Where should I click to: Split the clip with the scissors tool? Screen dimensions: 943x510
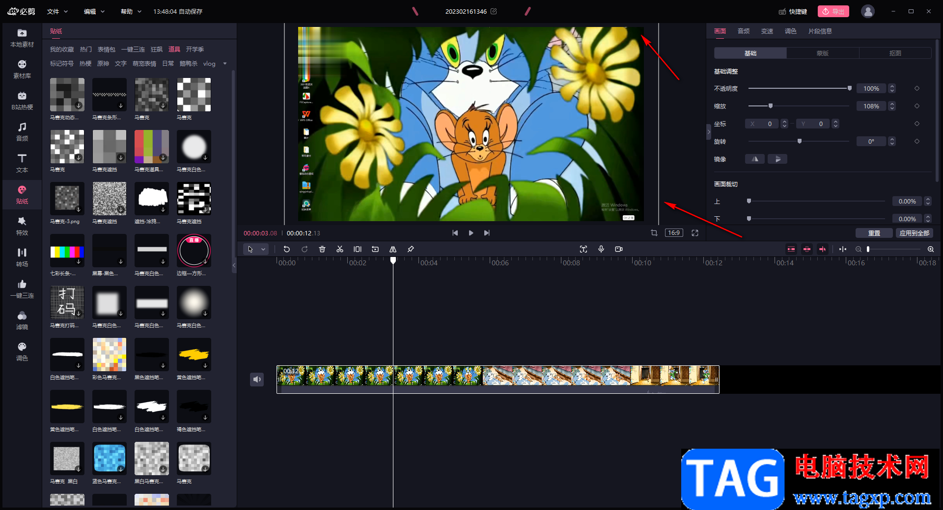[x=340, y=249]
